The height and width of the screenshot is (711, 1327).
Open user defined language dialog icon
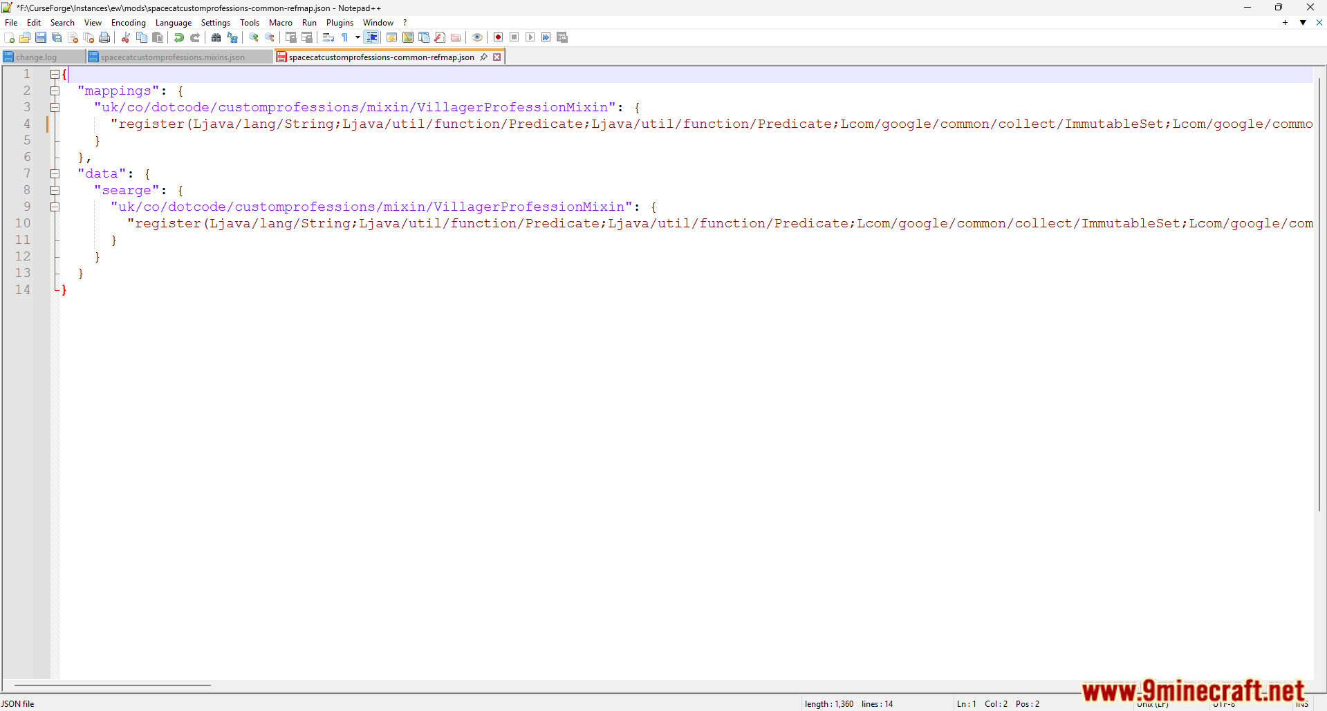[391, 37]
